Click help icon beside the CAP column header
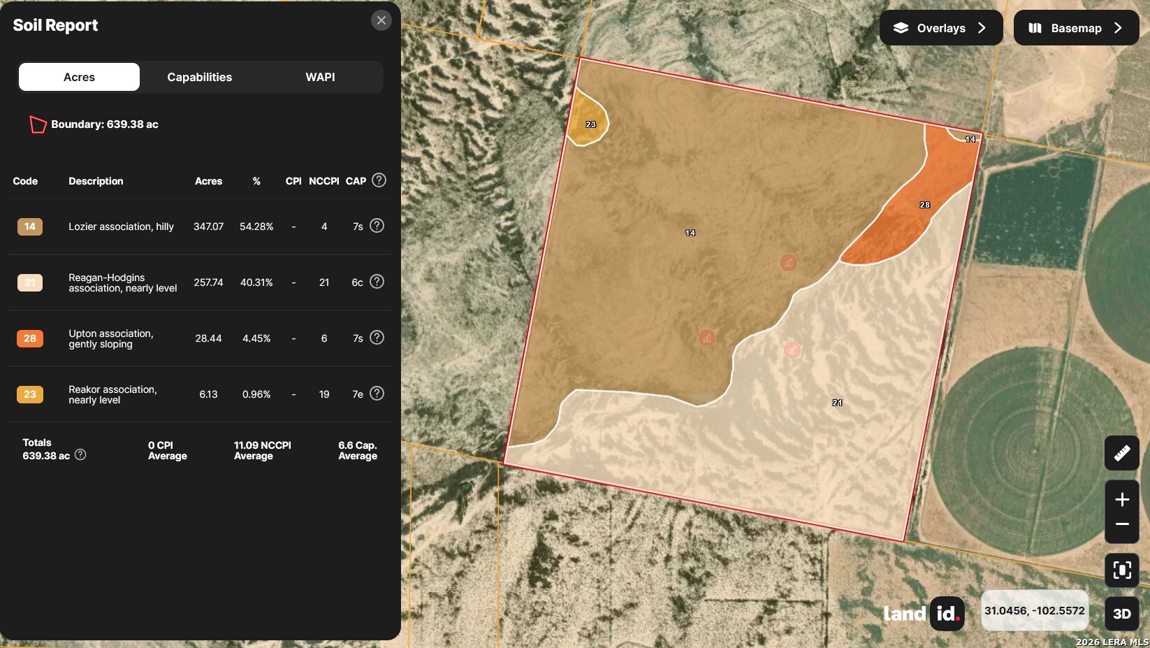This screenshot has height=648, width=1150. [x=379, y=180]
